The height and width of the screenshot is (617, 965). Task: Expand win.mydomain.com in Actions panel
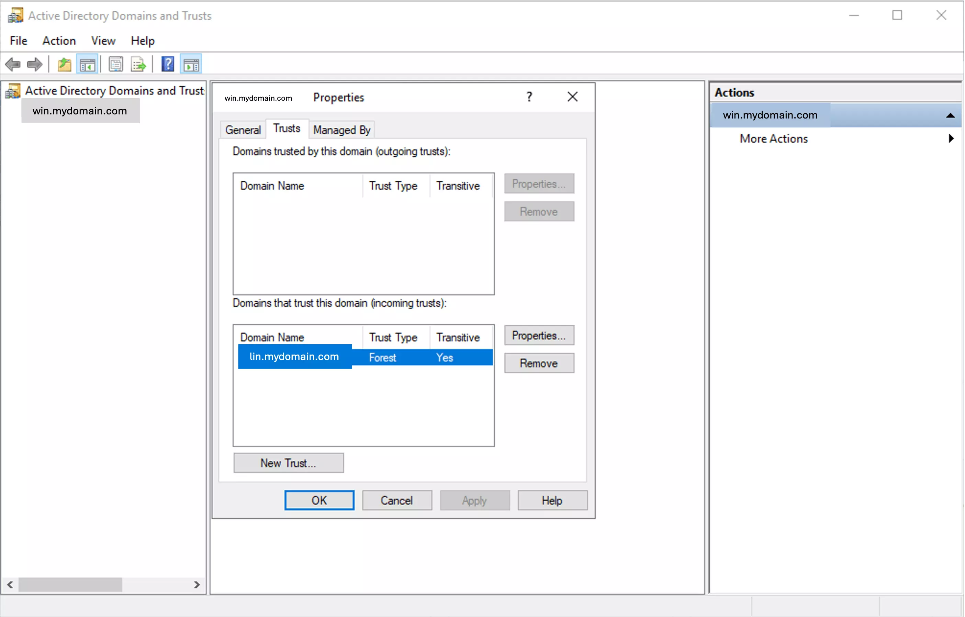[x=950, y=115]
